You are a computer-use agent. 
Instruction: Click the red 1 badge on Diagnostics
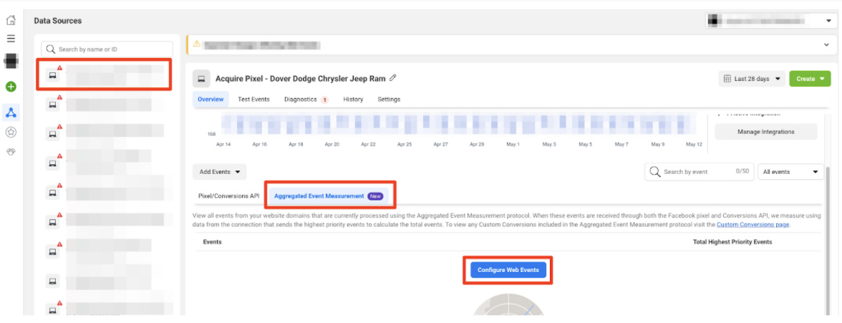coord(324,100)
